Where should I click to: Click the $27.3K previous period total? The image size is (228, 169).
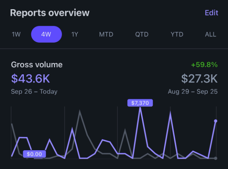pyautogui.click(x=199, y=78)
